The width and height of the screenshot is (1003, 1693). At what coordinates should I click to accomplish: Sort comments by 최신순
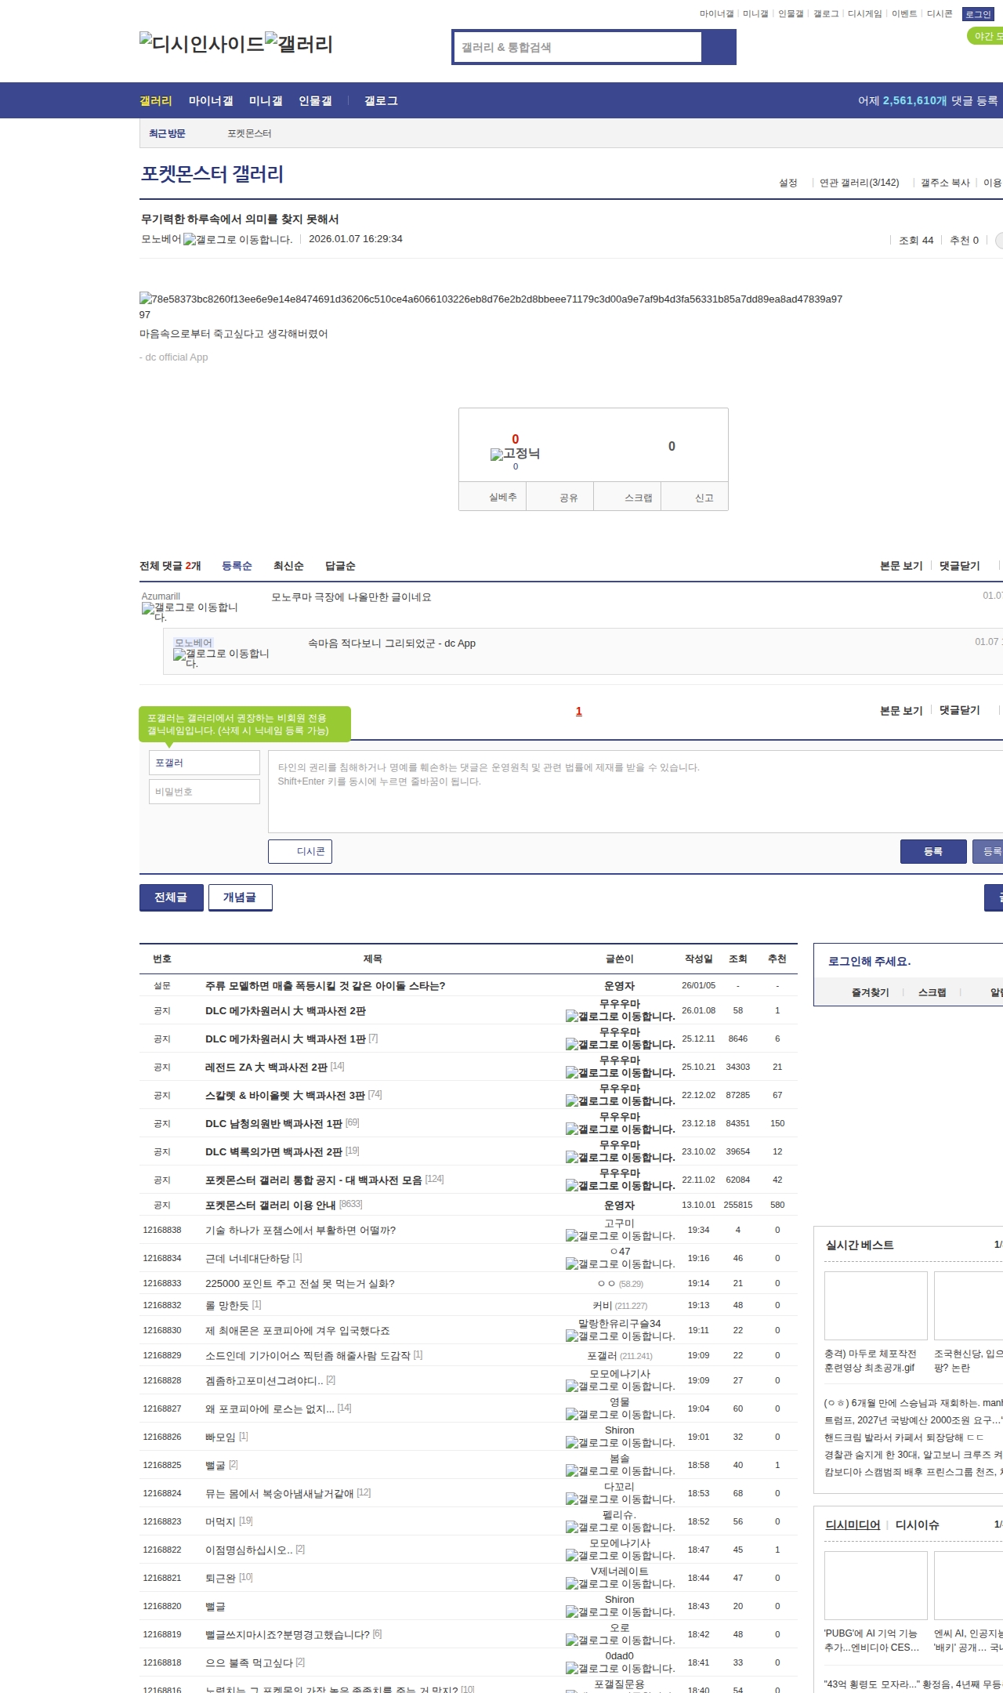point(288,566)
